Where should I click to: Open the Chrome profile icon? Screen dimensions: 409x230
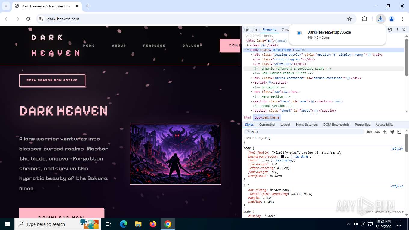[x=392, y=19]
